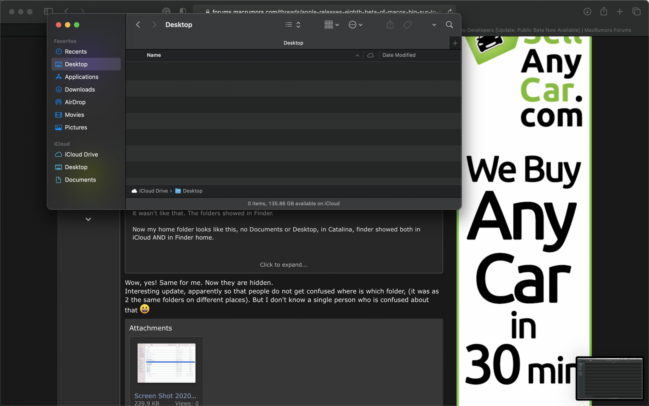Add a new Finder tab with plus

[x=455, y=43]
